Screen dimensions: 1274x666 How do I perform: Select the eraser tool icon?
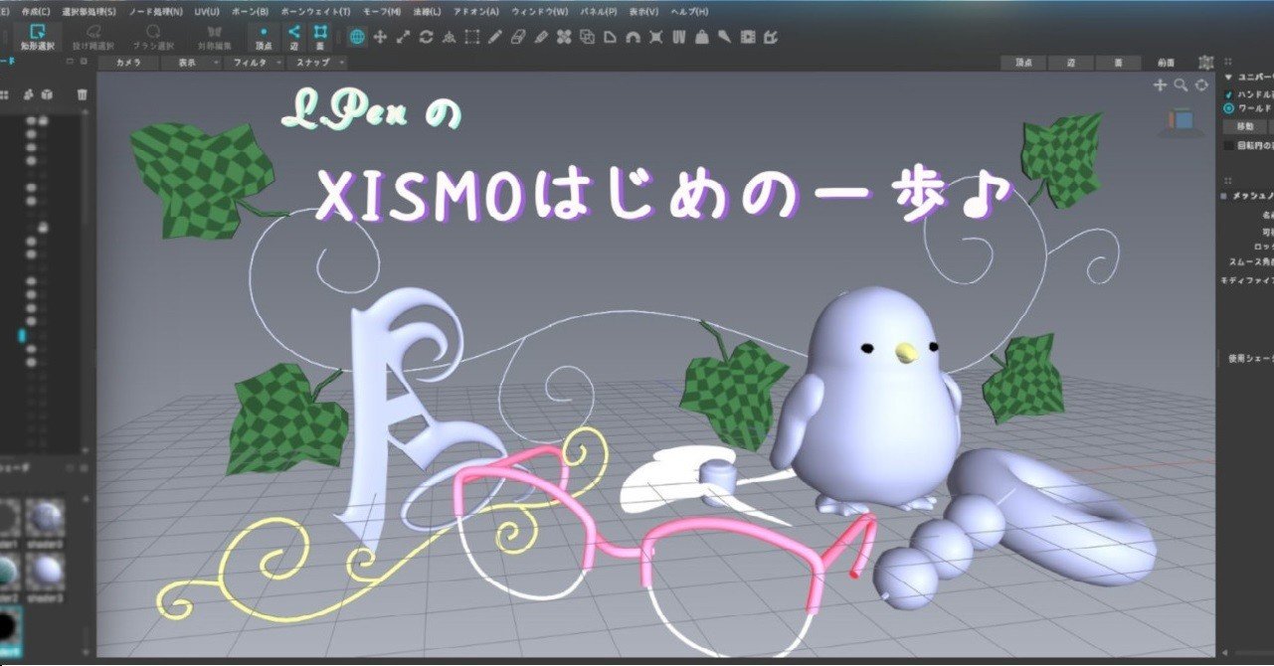click(517, 37)
